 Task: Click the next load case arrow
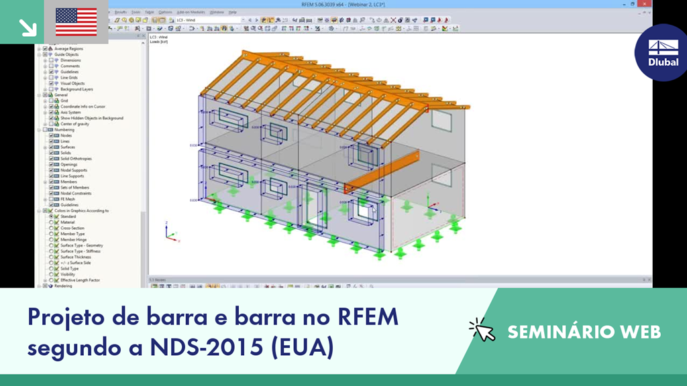(256, 20)
